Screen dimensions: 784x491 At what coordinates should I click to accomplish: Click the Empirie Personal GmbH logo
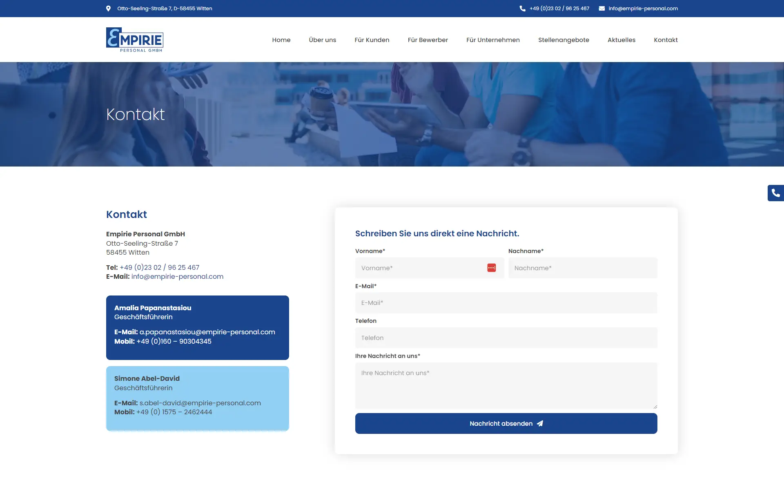[135, 40]
